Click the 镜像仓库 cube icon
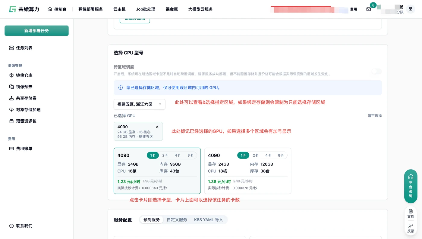 [x=11, y=75]
